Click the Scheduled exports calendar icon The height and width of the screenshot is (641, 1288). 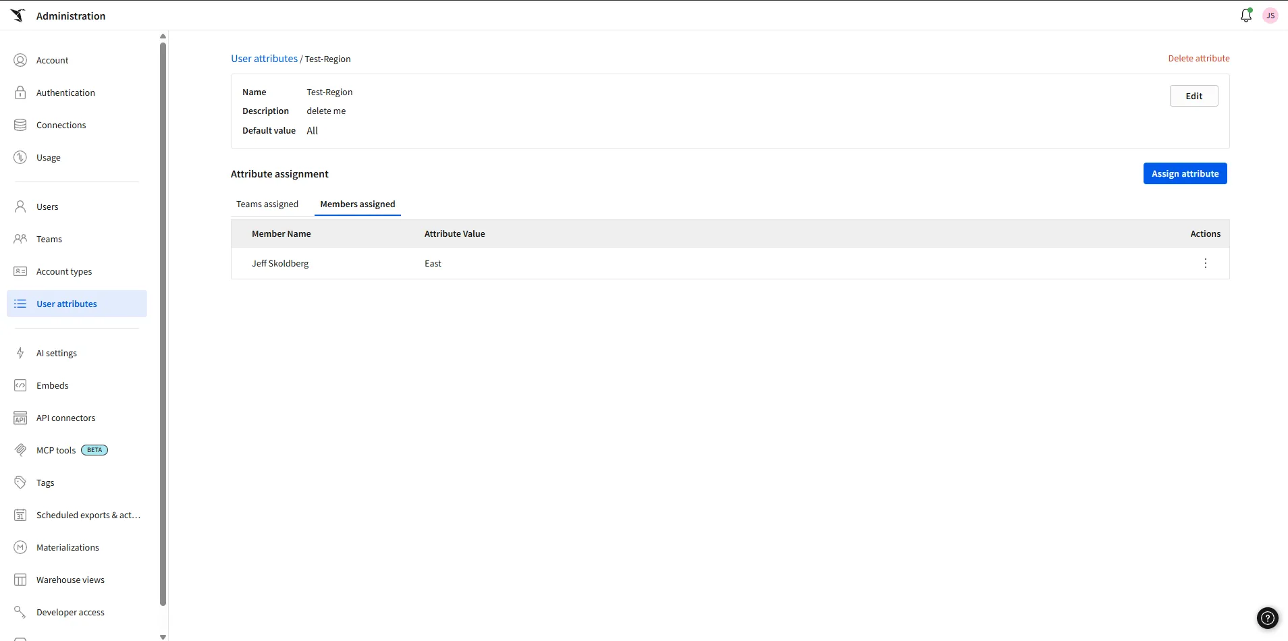click(20, 515)
